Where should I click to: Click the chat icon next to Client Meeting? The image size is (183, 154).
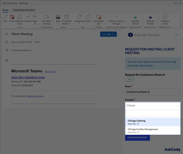tap(7, 34)
